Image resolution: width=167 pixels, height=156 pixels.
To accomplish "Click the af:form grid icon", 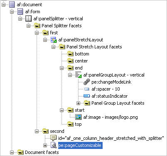I will pos(20,12).
